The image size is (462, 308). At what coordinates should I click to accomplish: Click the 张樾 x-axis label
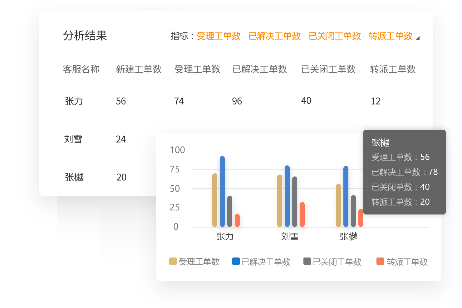coord(349,237)
